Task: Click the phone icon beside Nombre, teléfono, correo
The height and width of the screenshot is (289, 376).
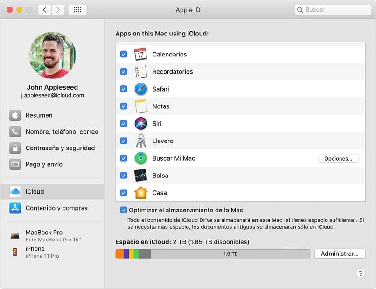Action: coord(15,132)
